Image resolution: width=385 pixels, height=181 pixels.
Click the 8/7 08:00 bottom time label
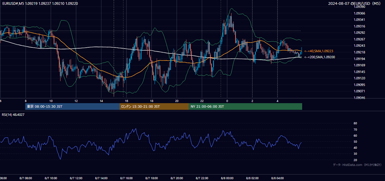click(26, 178)
